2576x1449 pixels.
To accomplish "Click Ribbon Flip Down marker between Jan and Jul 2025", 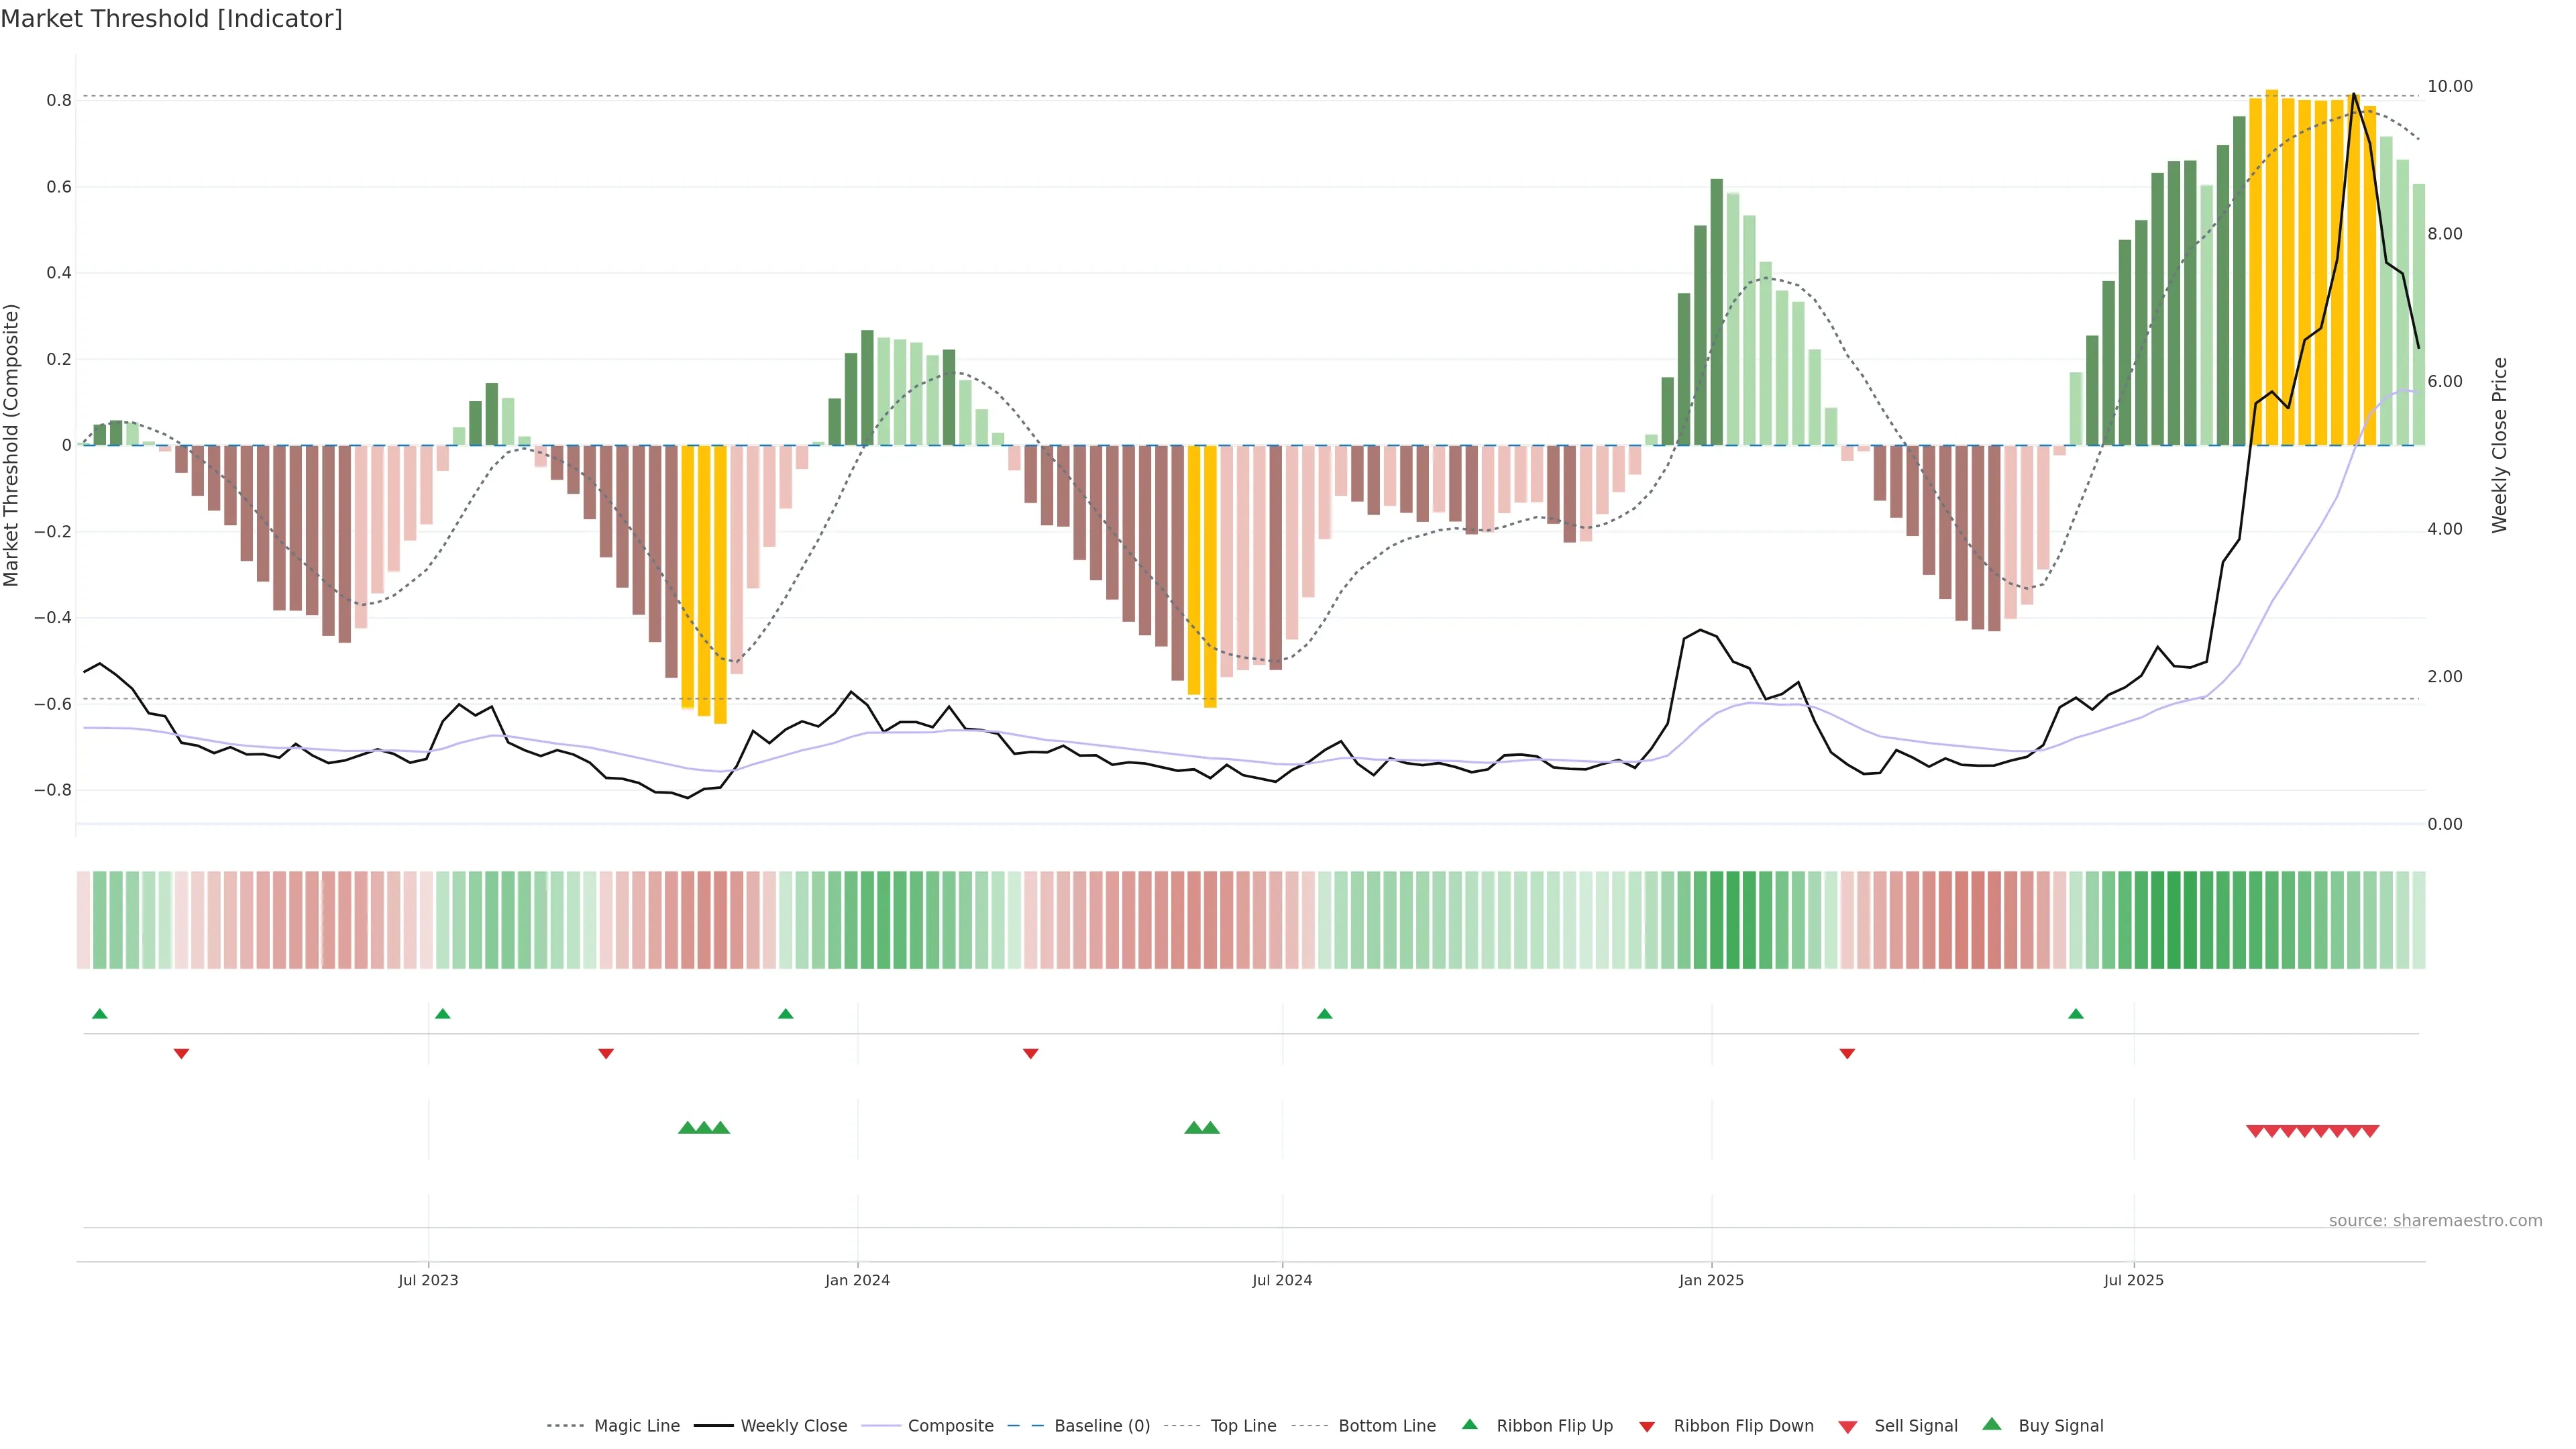I will 1847,1054.
